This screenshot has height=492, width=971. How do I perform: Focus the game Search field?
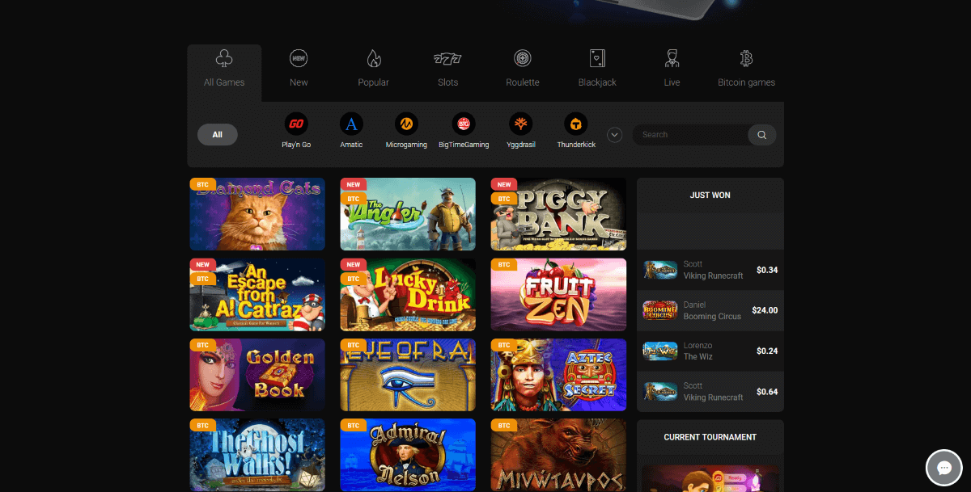pos(690,135)
